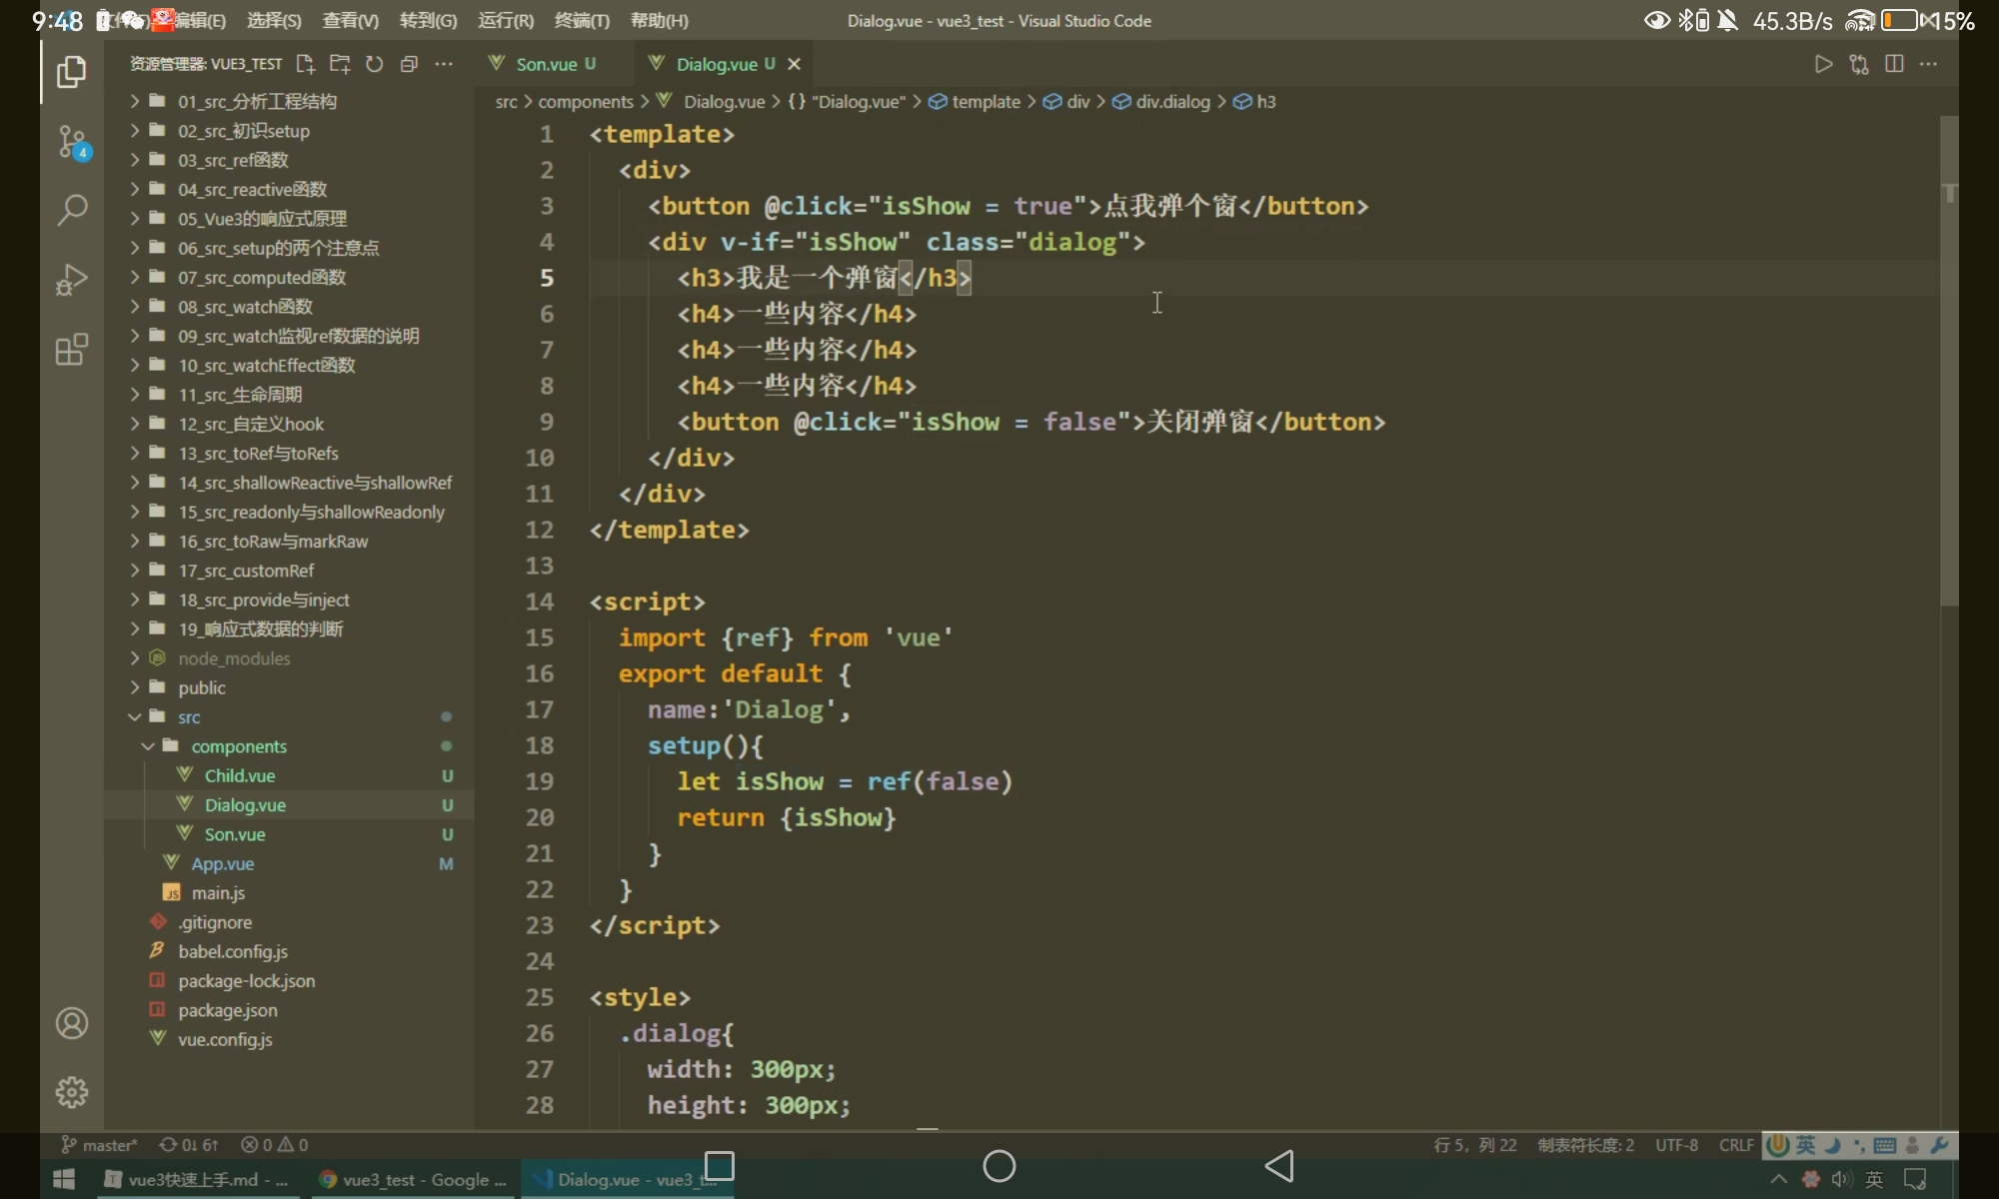1999x1199 pixels.
Task: Click Refresh Explorer icon
Action: pyautogui.click(x=374, y=64)
